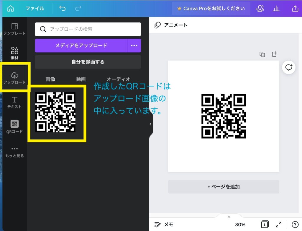302x231 pixels.
Task: Undo the last action
Action: click(63, 9)
